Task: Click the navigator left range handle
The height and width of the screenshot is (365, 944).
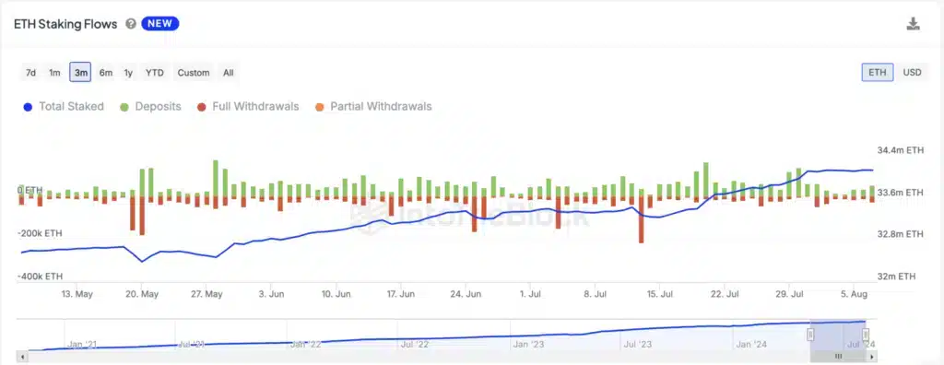Action: tap(811, 335)
